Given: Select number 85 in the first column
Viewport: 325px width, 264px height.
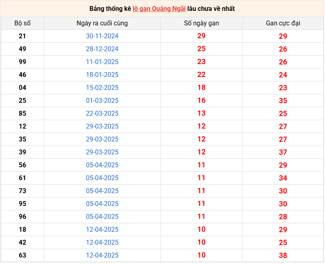Looking at the screenshot, I should (22, 114).
